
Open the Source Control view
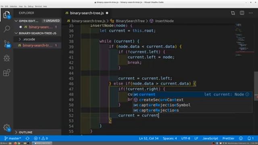click(x=7, y=44)
